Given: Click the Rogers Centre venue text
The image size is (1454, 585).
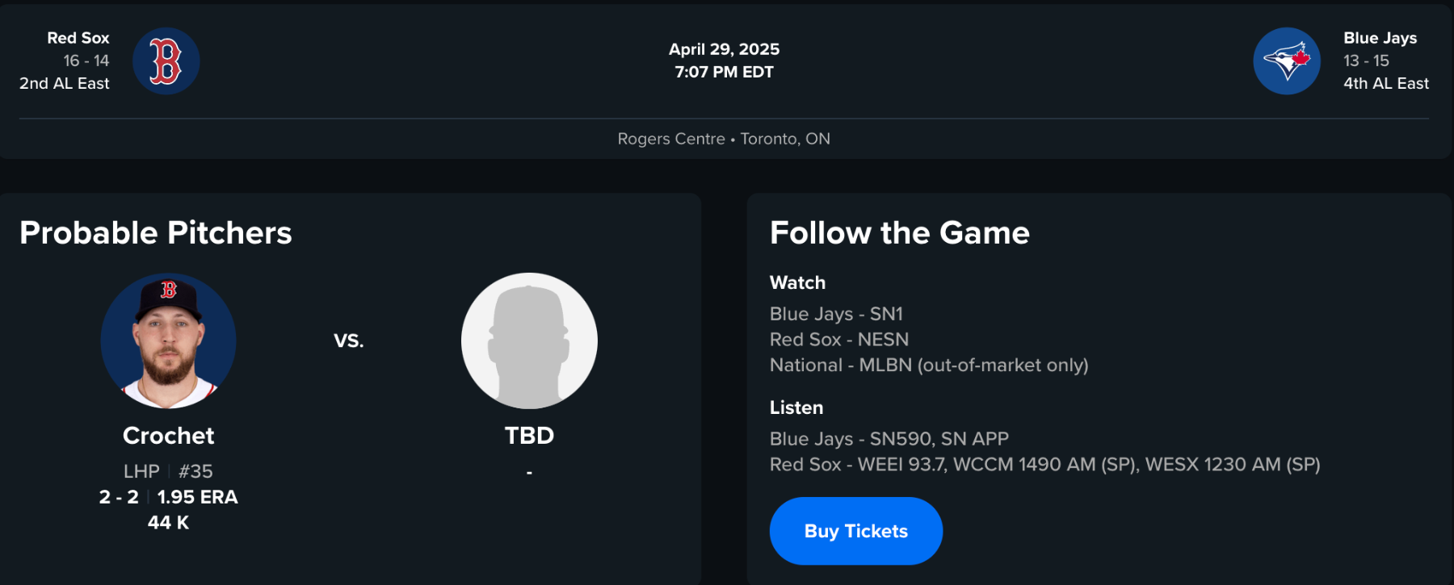Looking at the screenshot, I should [670, 139].
